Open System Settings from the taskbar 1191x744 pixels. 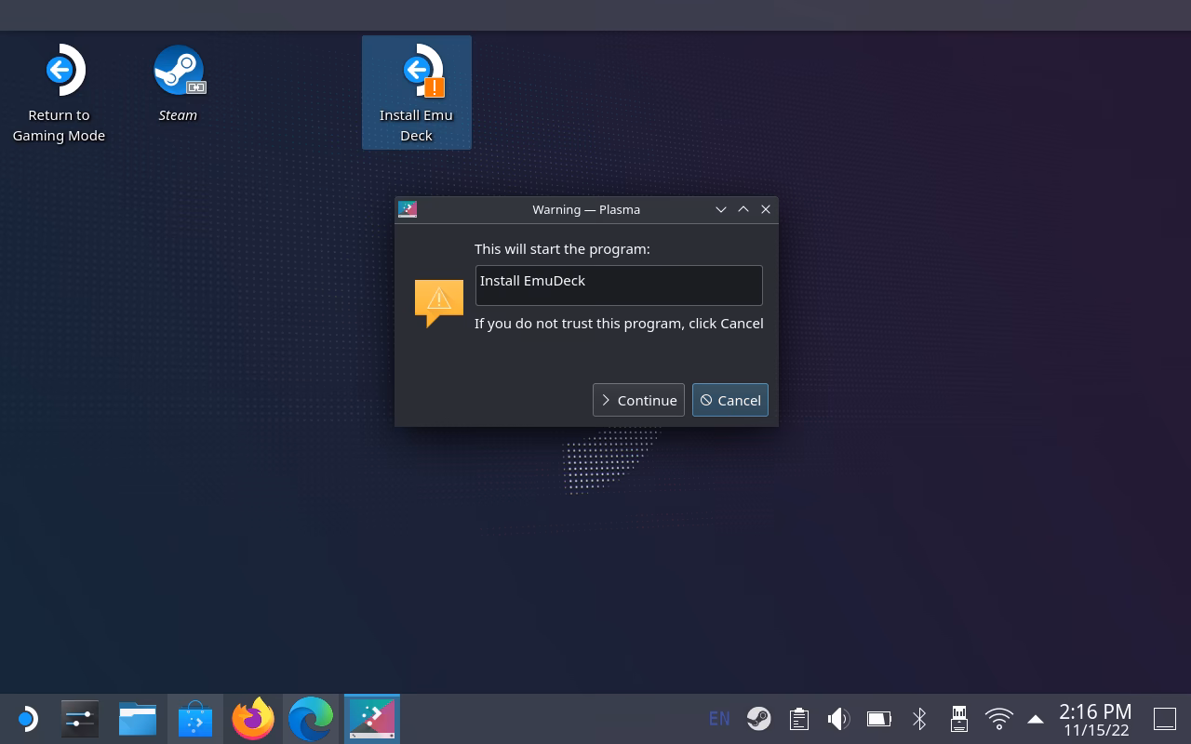click(80, 719)
